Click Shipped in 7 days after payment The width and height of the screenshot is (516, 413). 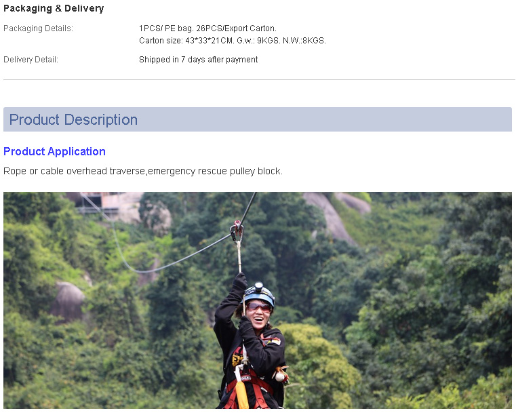[x=199, y=60]
